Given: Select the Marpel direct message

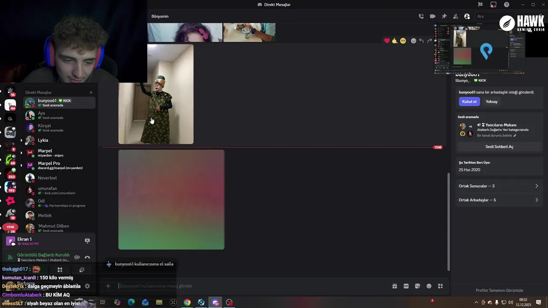Looking at the screenshot, I should point(59,153).
